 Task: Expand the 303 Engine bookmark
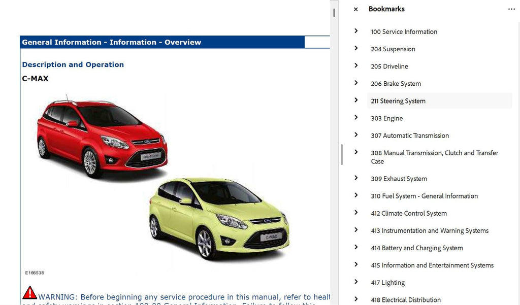[356, 117]
